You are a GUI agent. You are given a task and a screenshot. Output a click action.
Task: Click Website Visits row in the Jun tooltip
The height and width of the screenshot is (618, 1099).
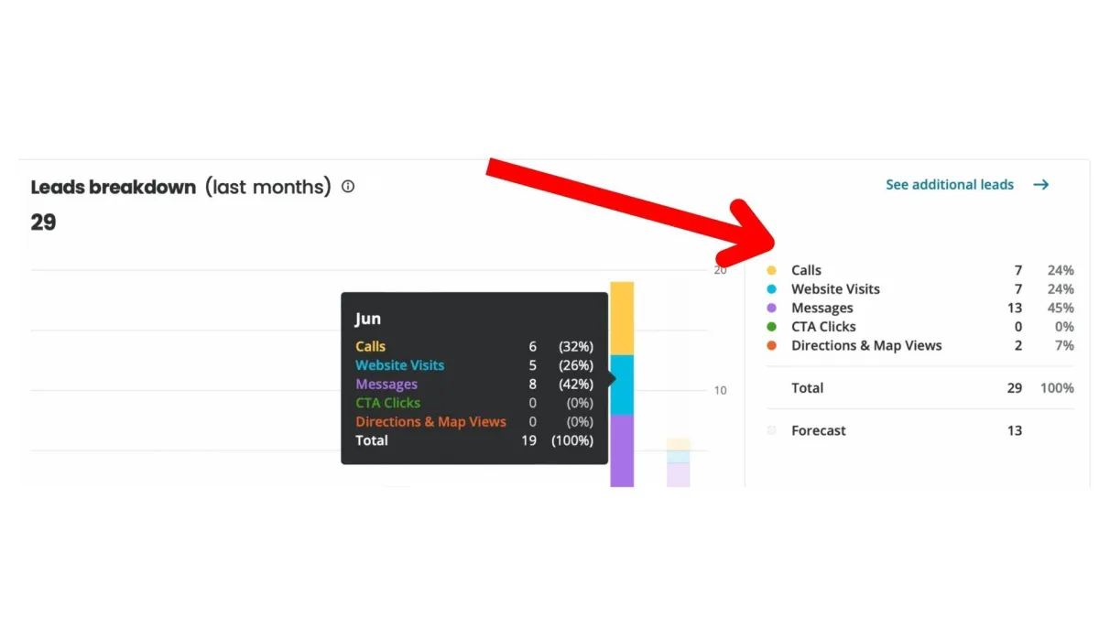474,365
